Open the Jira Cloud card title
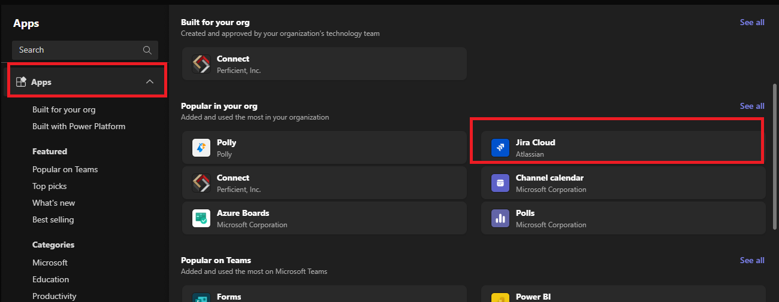This screenshot has height=302, width=779. click(536, 142)
